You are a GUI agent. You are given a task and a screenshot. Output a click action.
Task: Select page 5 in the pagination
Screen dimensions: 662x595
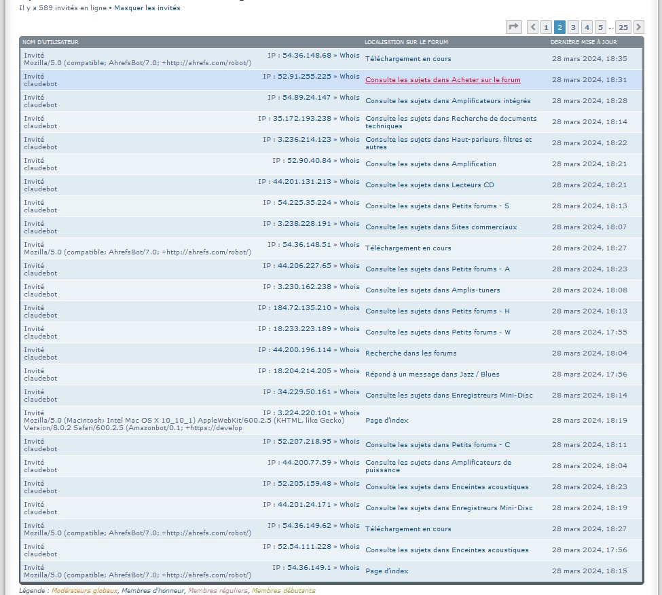tap(600, 27)
